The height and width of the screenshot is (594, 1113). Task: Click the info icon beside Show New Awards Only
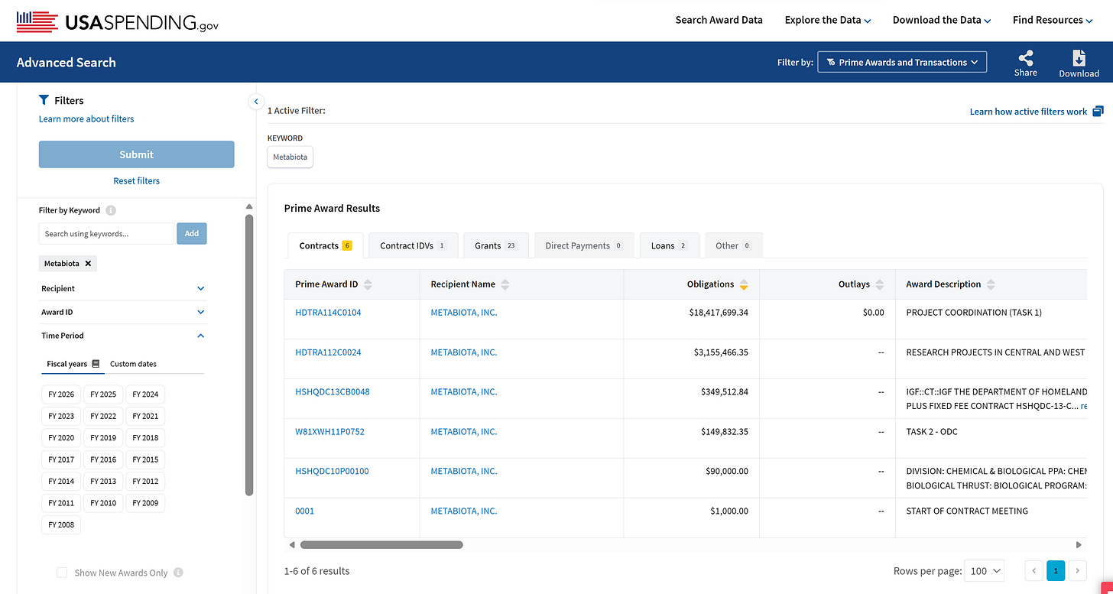[178, 573]
